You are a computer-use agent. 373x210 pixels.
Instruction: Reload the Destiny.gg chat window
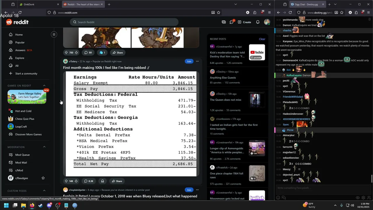(x=290, y=13)
